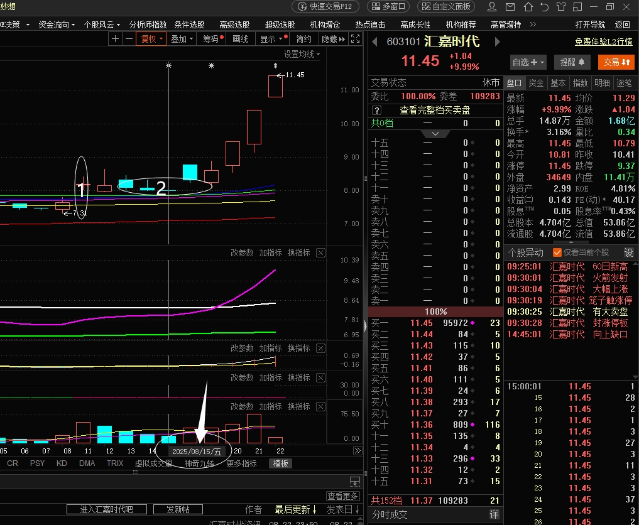
Task: Close the volume indicator sub-panel
Action: tap(320, 406)
